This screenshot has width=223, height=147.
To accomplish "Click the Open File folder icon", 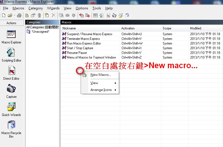I will tap(10, 15).
